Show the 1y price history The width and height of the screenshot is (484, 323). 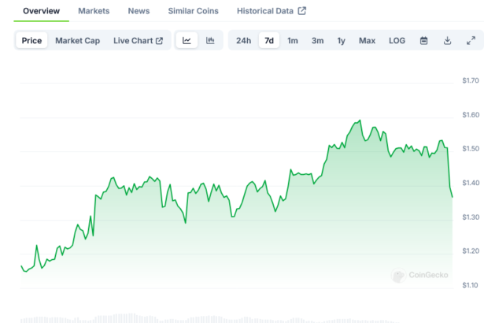click(x=341, y=40)
